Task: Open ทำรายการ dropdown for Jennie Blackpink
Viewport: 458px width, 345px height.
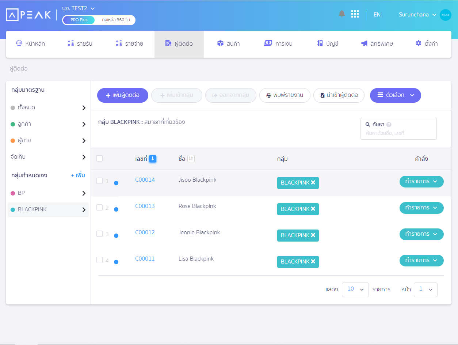Action: (x=421, y=234)
